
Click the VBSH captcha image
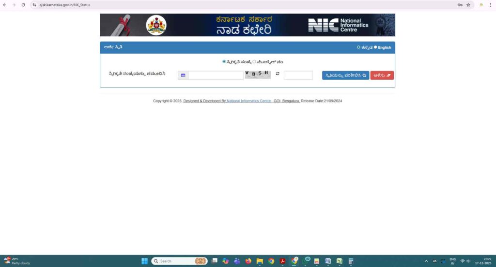click(x=258, y=74)
